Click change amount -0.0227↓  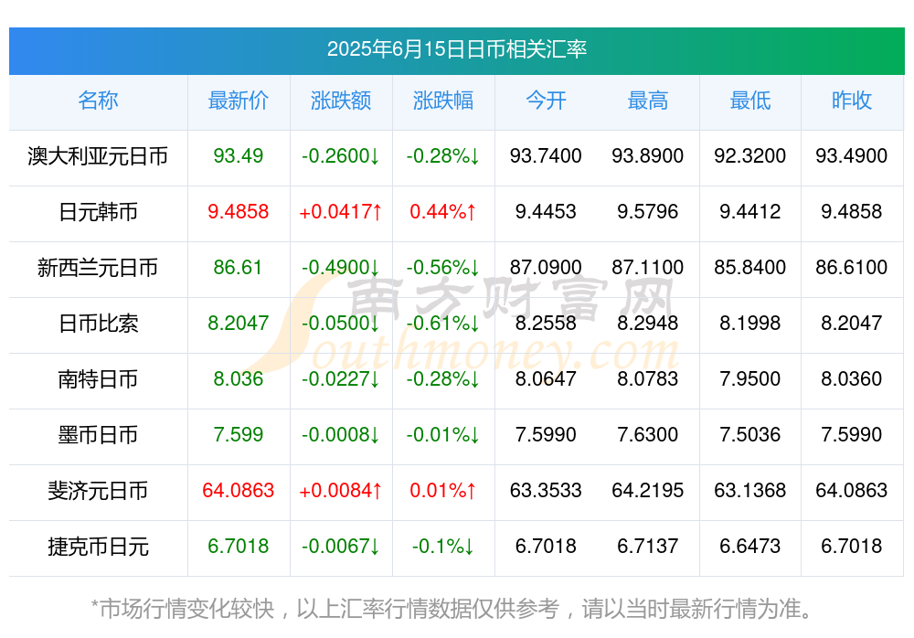tap(341, 378)
